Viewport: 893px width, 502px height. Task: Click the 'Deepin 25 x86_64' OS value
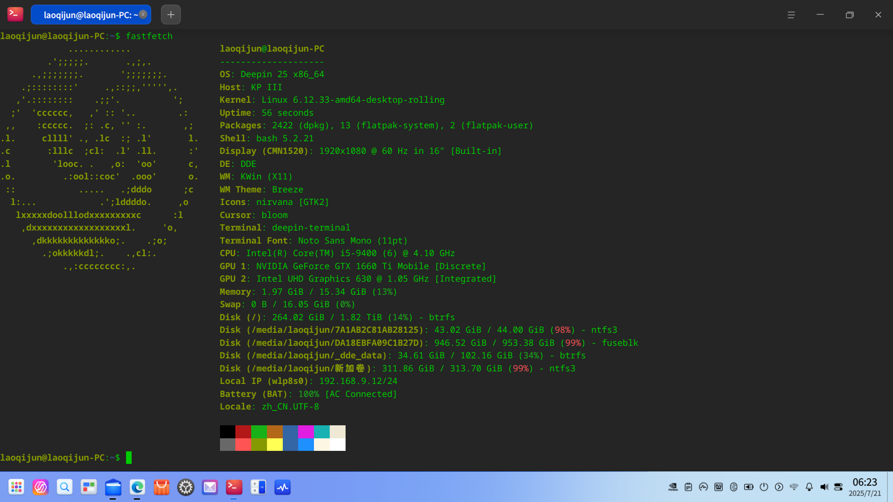tap(282, 74)
